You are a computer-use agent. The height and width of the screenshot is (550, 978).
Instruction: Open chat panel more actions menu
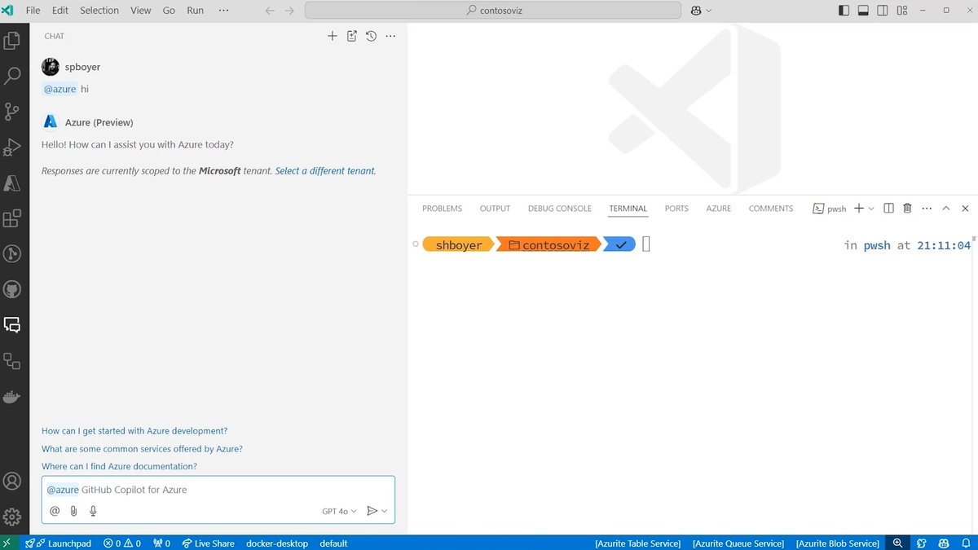tap(390, 36)
